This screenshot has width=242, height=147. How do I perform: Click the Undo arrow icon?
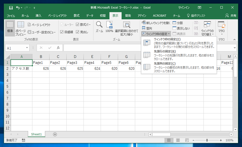[18, 8]
